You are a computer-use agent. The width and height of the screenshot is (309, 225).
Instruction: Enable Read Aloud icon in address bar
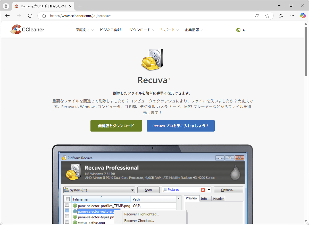[x=257, y=16]
